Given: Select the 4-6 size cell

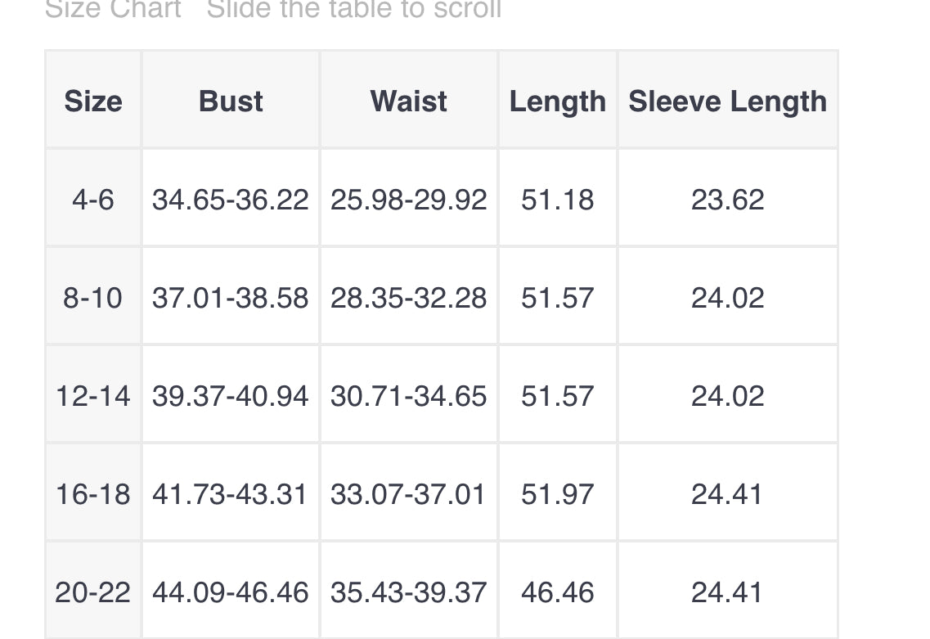Looking at the screenshot, I should [x=93, y=200].
